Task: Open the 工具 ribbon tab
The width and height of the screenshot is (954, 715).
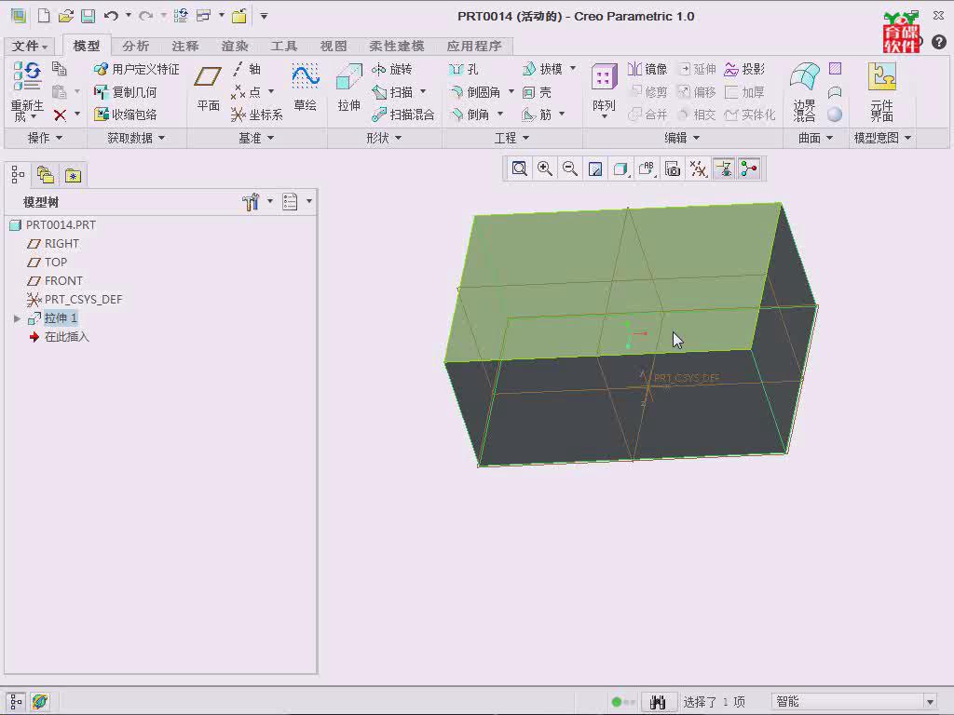Action: tap(283, 47)
